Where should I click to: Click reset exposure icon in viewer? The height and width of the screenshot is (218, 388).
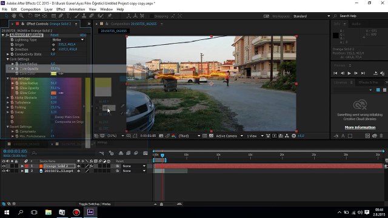[293, 136]
